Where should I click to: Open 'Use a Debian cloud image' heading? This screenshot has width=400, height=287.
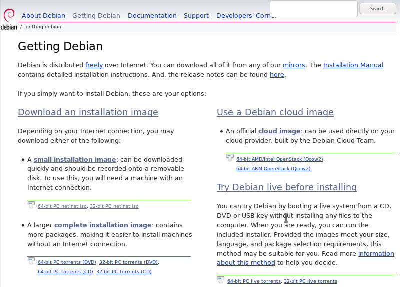click(x=275, y=112)
